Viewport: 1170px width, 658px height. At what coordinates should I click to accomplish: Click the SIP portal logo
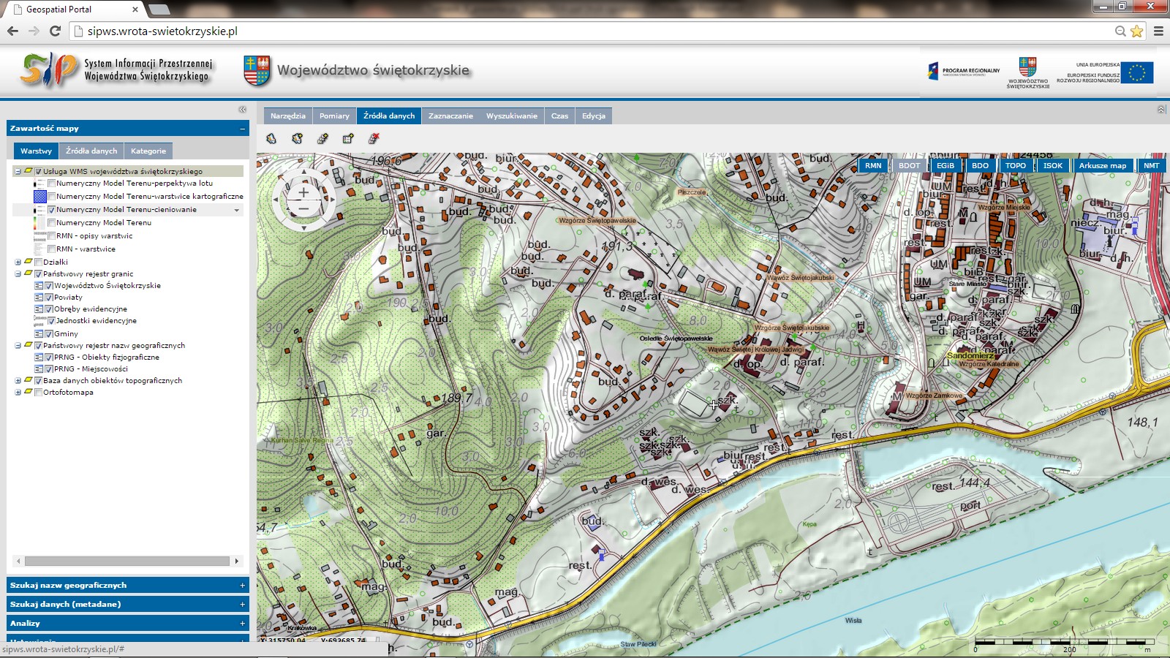pyautogui.click(x=50, y=70)
